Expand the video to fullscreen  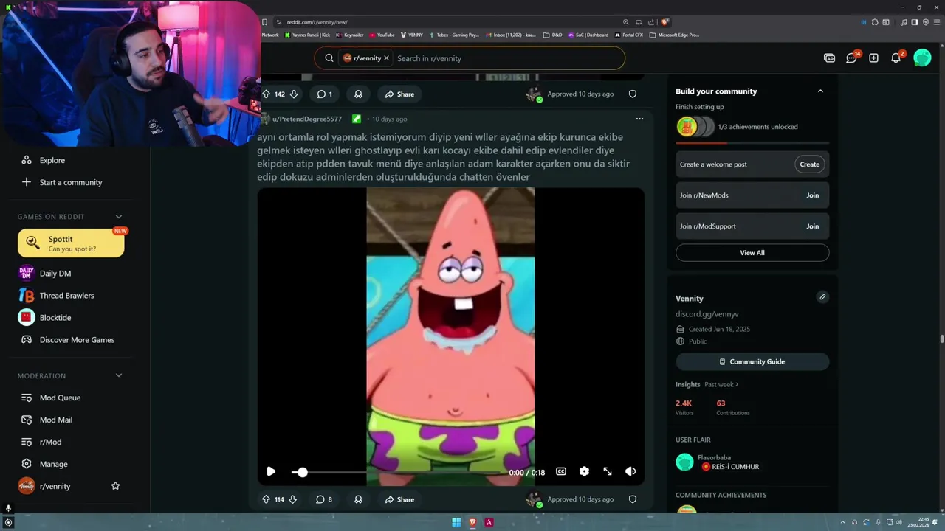coord(608,472)
